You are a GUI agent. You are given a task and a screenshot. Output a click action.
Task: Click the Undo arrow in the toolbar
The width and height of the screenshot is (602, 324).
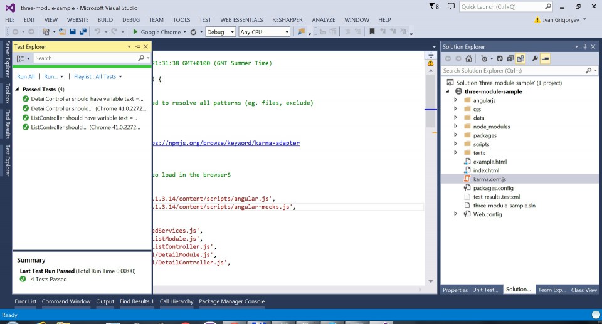tap(98, 32)
